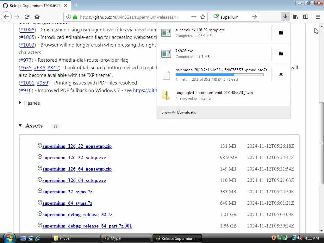
Task: Open issue #1008 link
Action: pyautogui.click(x=27, y=30)
